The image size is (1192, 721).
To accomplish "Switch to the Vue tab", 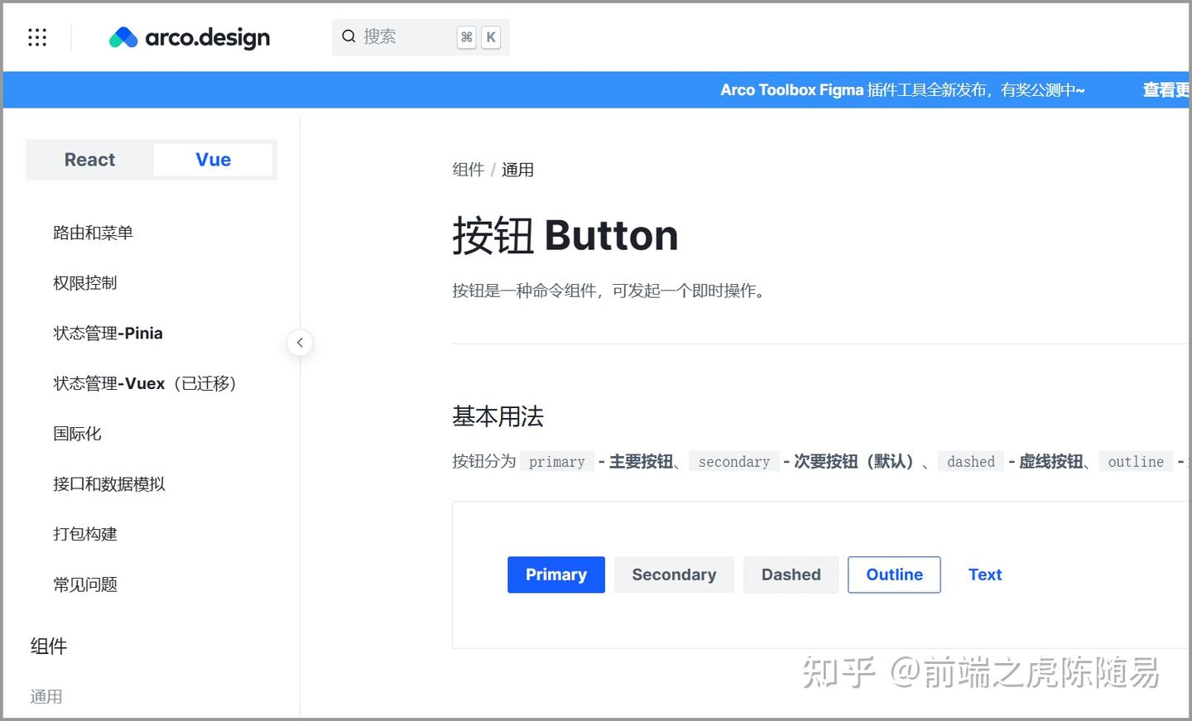I will tap(213, 159).
